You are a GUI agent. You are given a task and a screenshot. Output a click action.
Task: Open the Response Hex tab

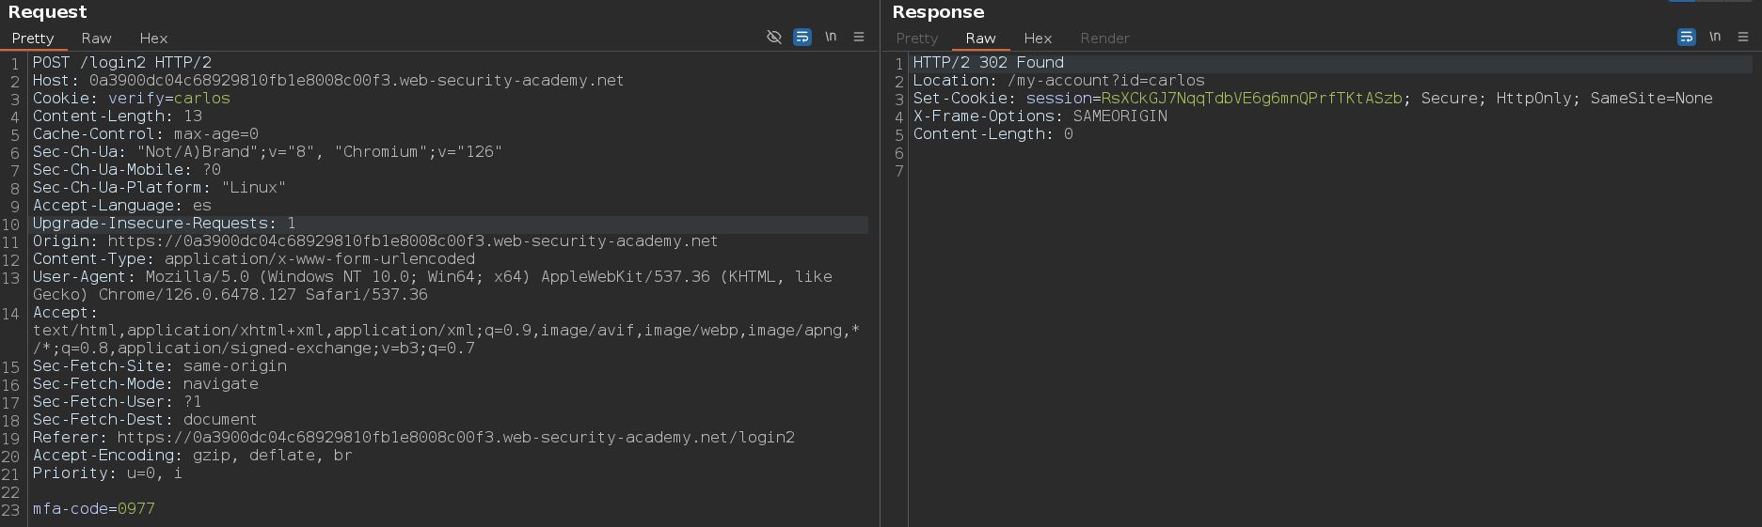pos(1038,39)
